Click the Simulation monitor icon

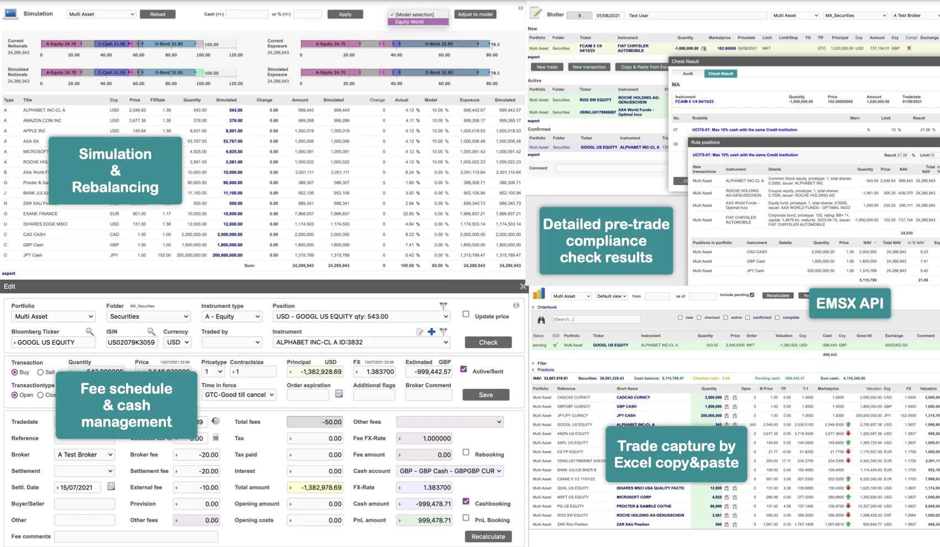click(11, 13)
